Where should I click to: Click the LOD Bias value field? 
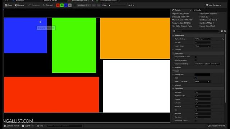(202, 42)
